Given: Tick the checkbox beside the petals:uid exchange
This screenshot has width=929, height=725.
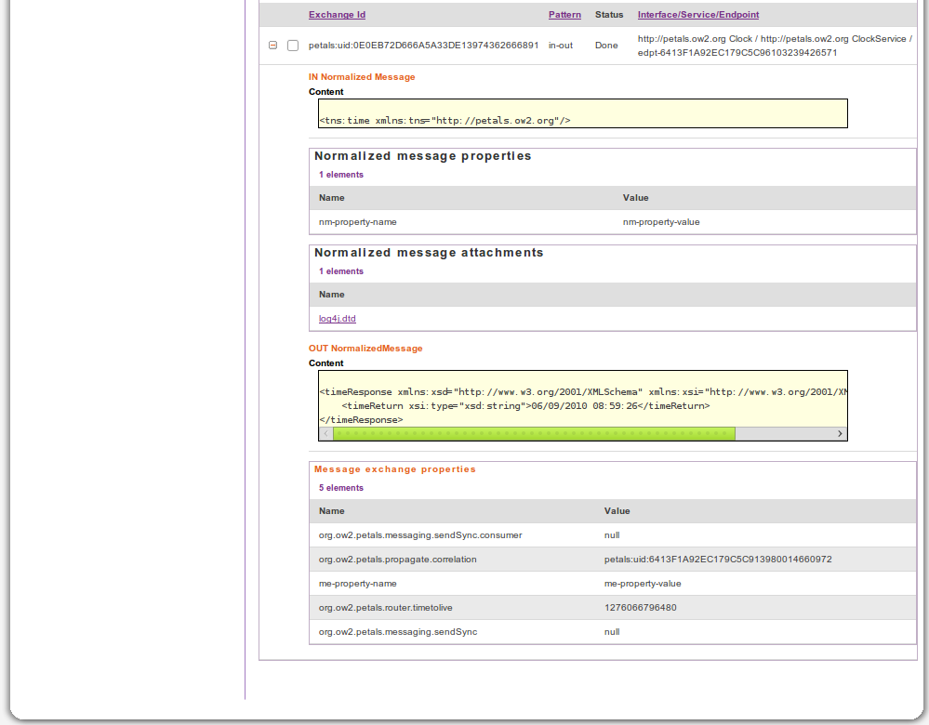Looking at the screenshot, I should pyautogui.click(x=293, y=46).
